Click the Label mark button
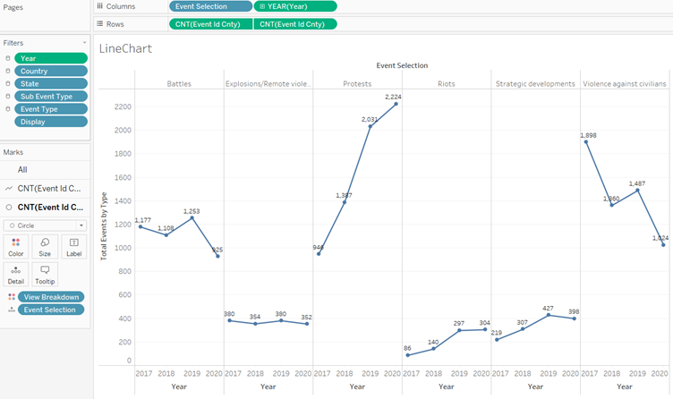The width and height of the screenshot is (673, 399). click(73, 247)
